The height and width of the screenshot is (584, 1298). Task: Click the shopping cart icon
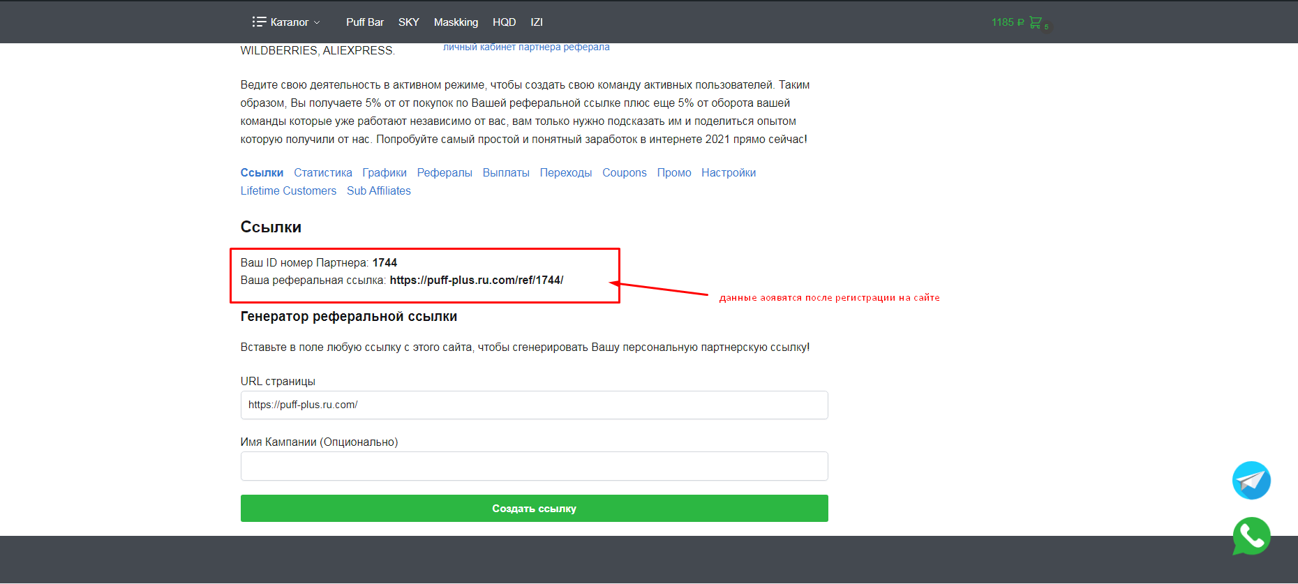click(1035, 22)
